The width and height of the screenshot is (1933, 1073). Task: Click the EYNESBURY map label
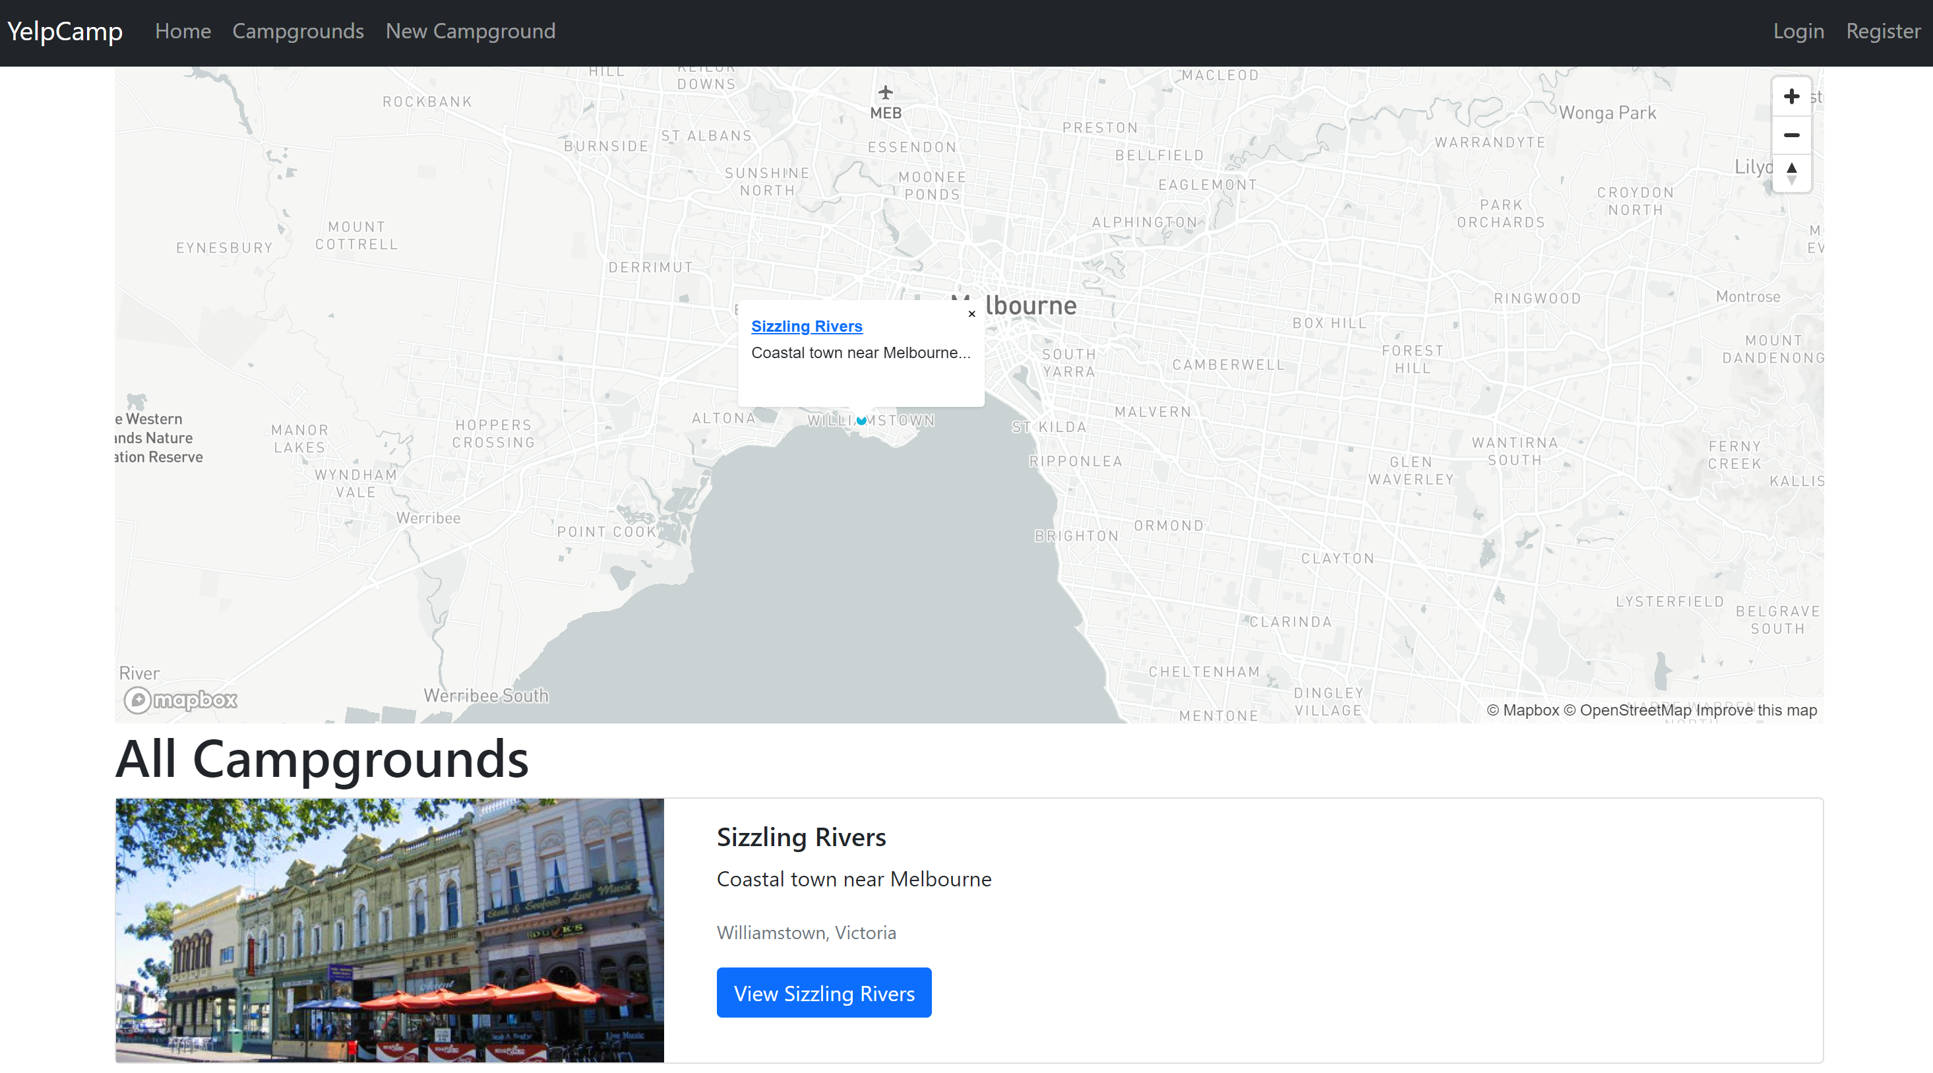[224, 247]
